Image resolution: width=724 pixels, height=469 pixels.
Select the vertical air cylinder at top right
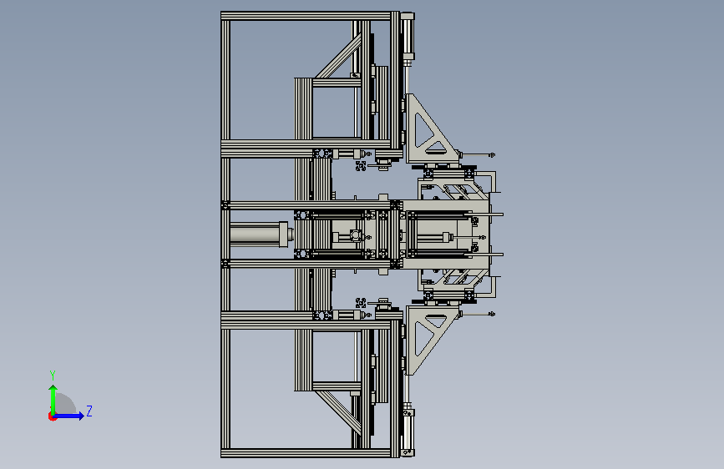point(408,36)
